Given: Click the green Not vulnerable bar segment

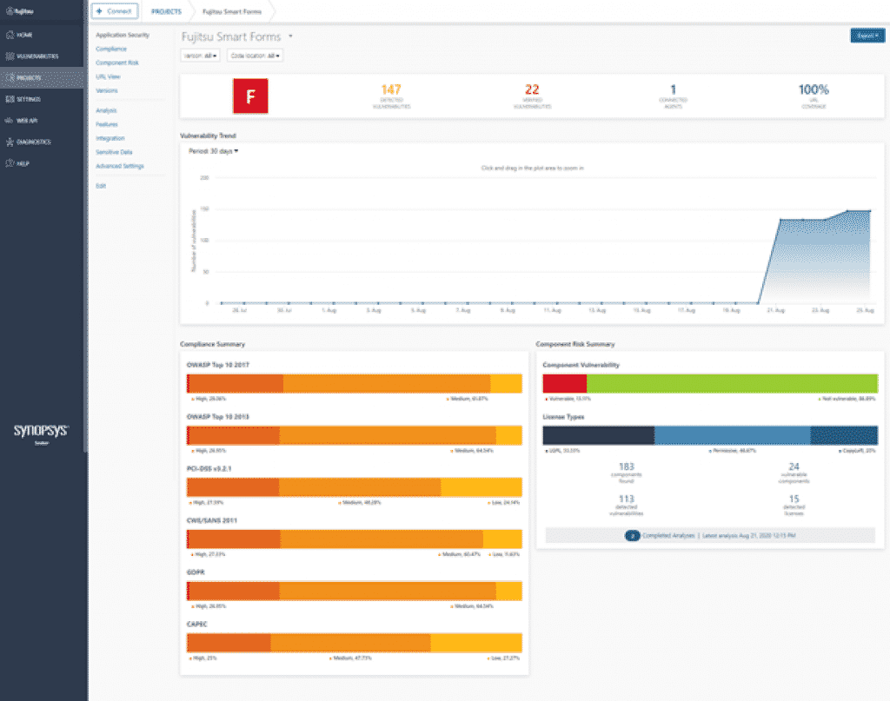Looking at the screenshot, I should (x=732, y=384).
